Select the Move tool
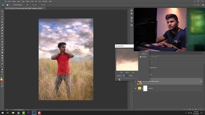Screen dimensions: 205x115 pos(2,11)
